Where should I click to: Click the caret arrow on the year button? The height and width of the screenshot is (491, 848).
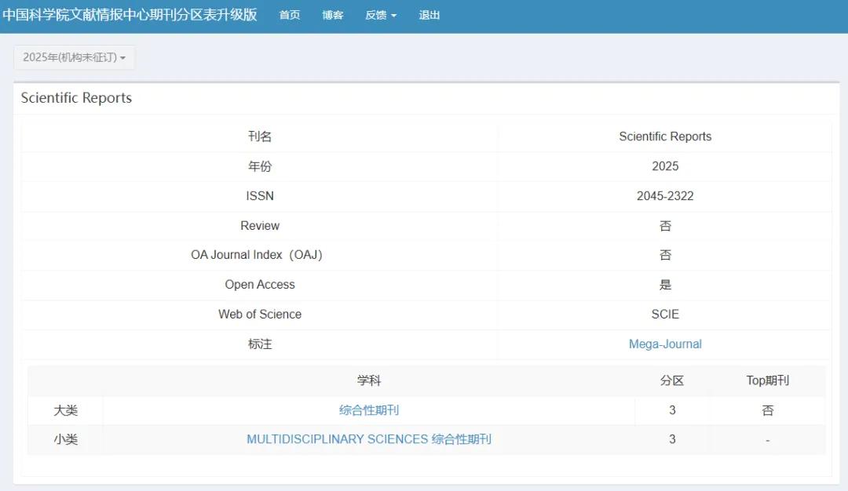122,58
